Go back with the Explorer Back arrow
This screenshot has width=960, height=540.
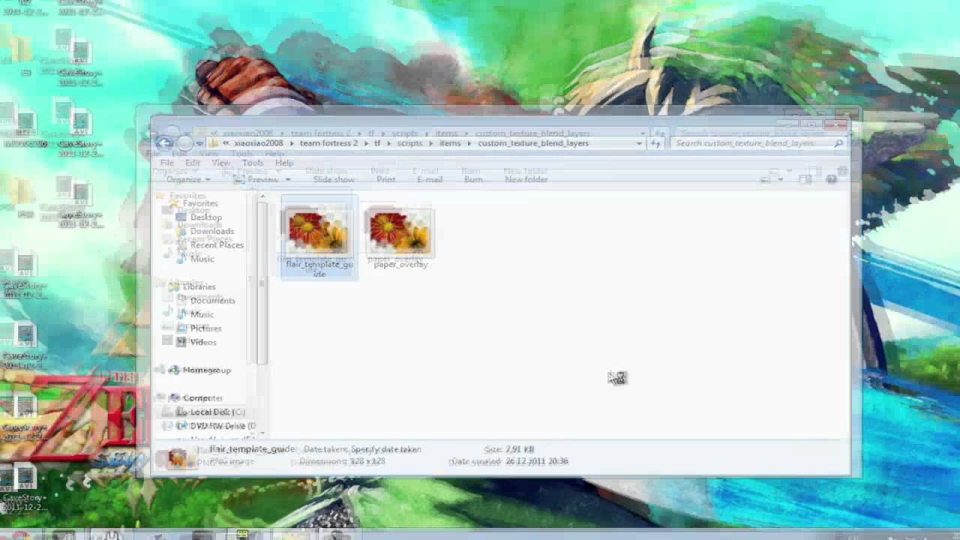(x=163, y=142)
